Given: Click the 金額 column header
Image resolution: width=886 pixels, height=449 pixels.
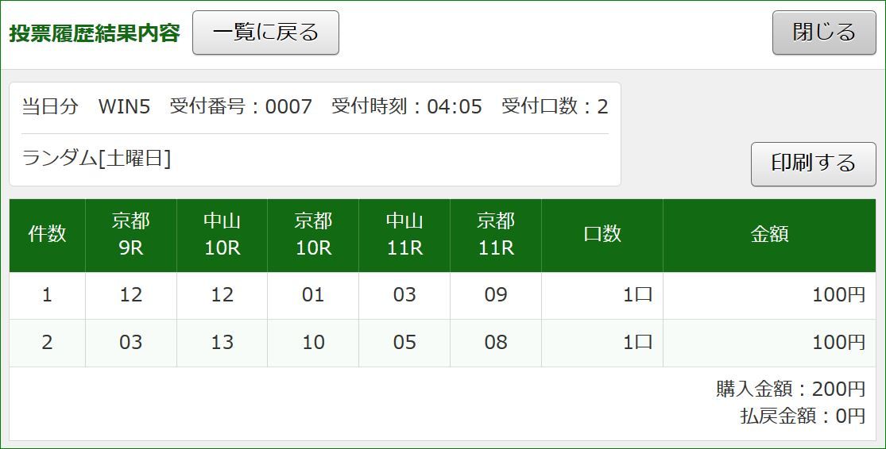Looking at the screenshot, I should point(770,235).
